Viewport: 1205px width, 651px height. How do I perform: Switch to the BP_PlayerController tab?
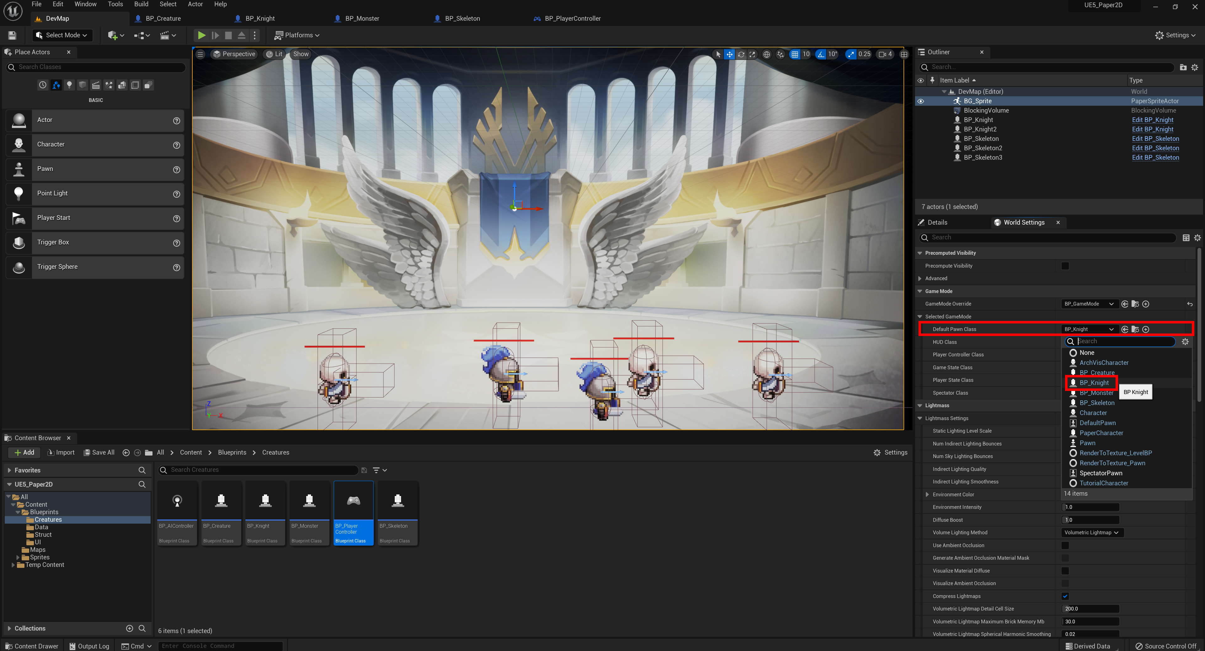(x=573, y=19)
